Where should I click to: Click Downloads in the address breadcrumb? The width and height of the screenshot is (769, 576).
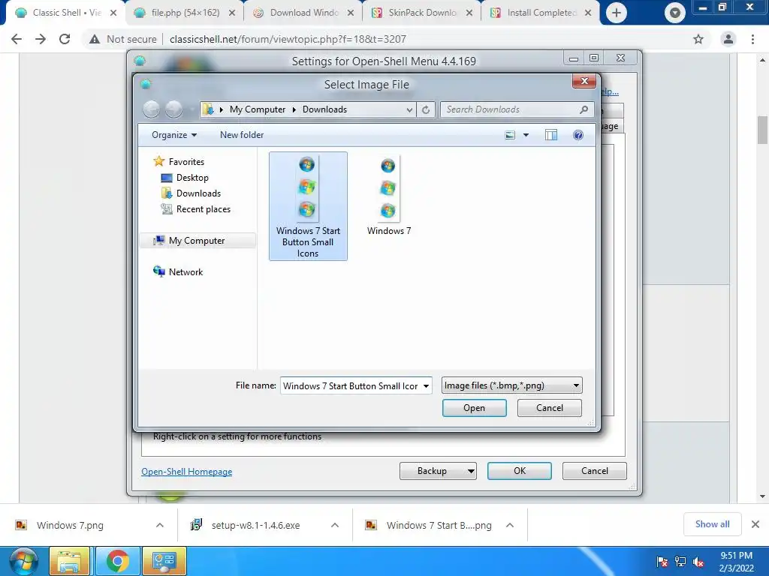click(x=324, y=109)
